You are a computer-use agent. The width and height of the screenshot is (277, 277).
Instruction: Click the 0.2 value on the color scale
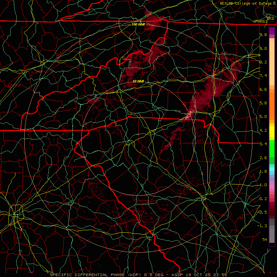[263, 199]
